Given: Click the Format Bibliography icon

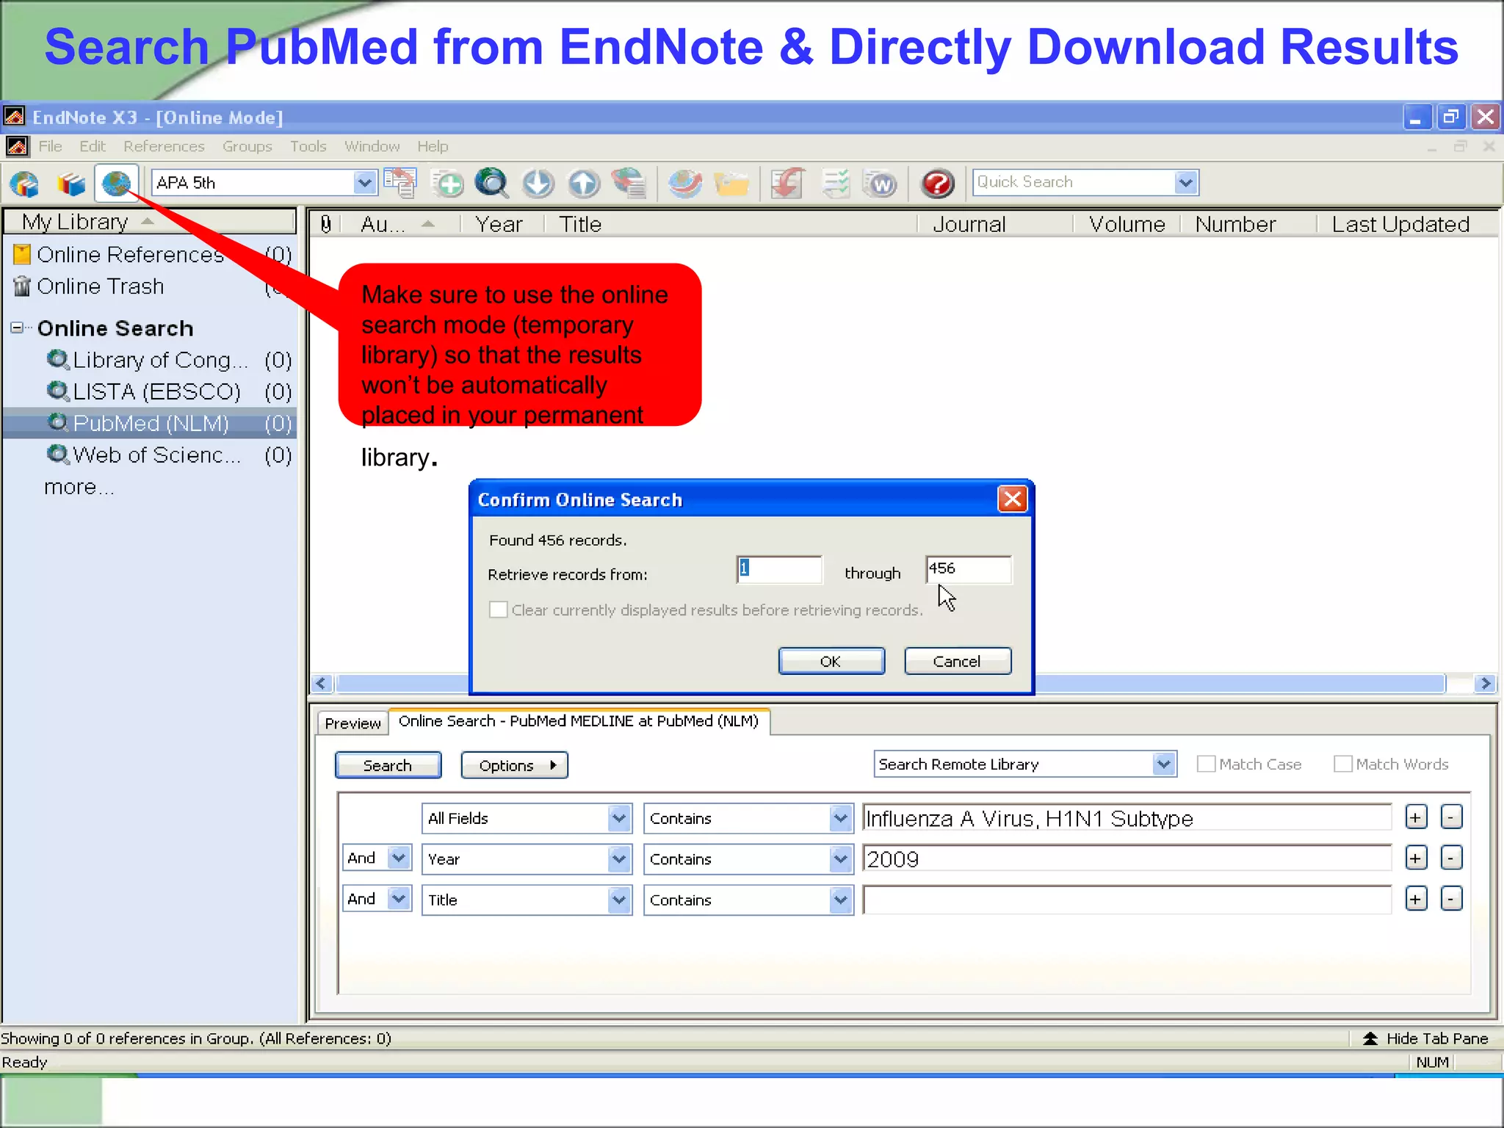Looking at the screenshot, I should pyautogui.click(x=836, y=184).
